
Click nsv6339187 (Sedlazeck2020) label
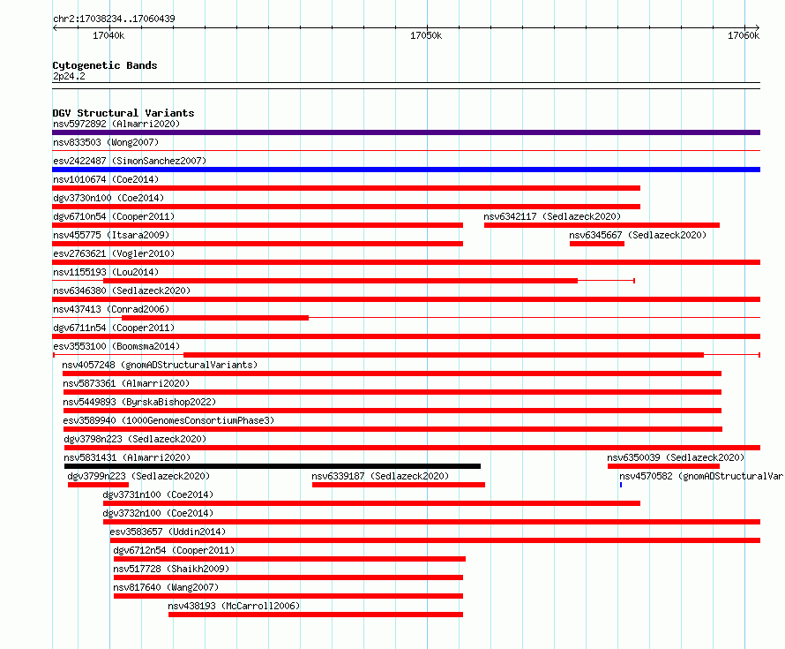coord(380,476)
